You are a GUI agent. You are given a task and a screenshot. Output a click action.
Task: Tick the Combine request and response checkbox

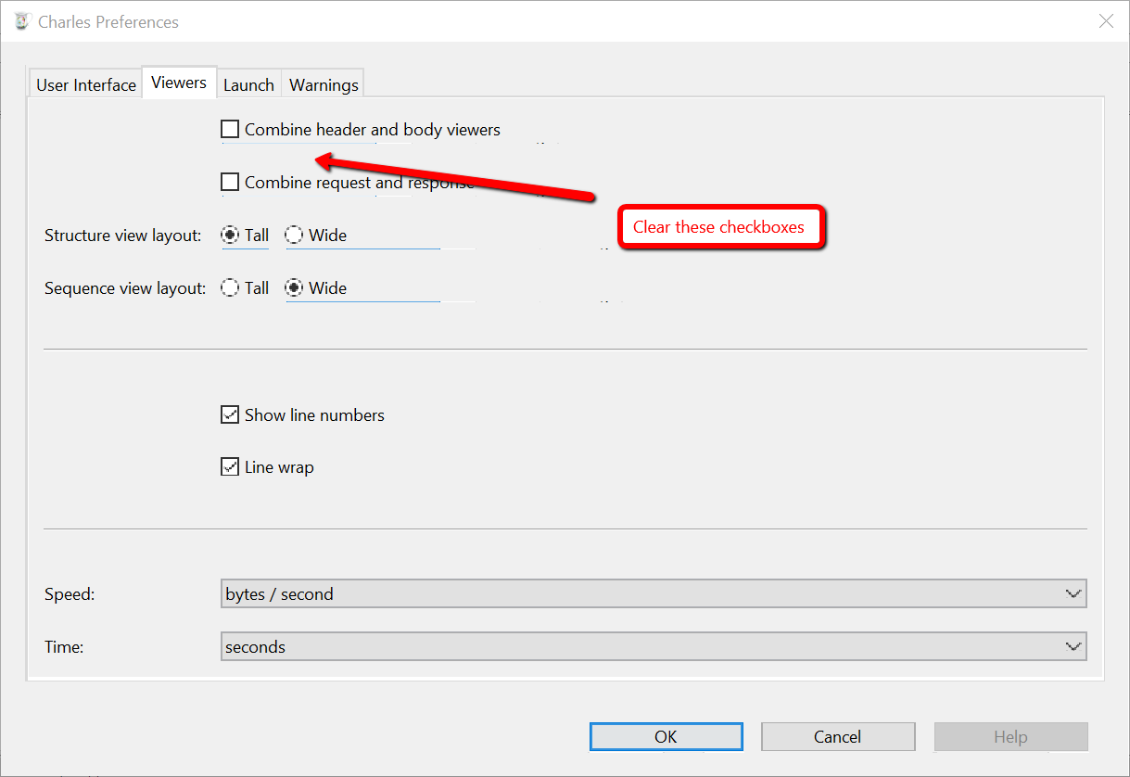tap(230, 183)
